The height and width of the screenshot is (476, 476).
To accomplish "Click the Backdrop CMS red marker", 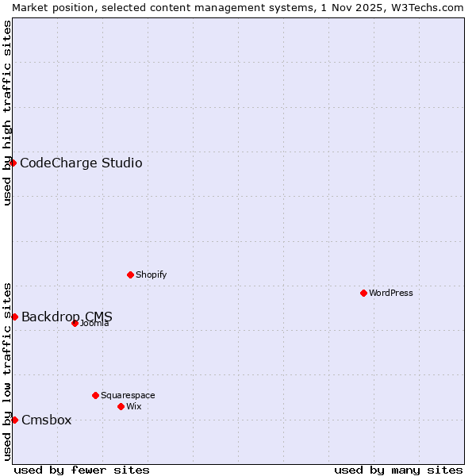I will pyautogui.click(x=14, y=317).
